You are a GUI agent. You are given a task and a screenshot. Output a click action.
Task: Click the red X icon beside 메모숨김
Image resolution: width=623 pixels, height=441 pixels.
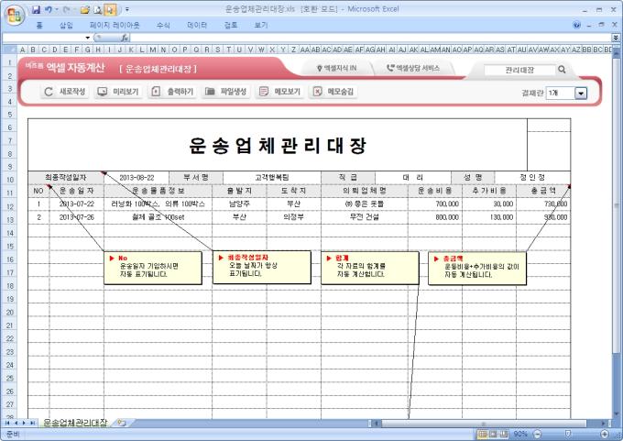(318, 92)
